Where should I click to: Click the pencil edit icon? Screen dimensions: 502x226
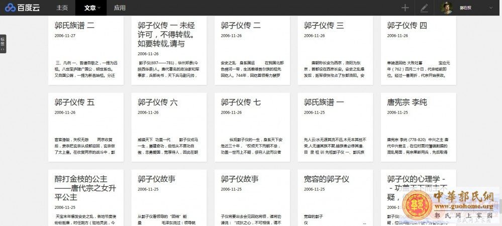(x=424, y=8)
